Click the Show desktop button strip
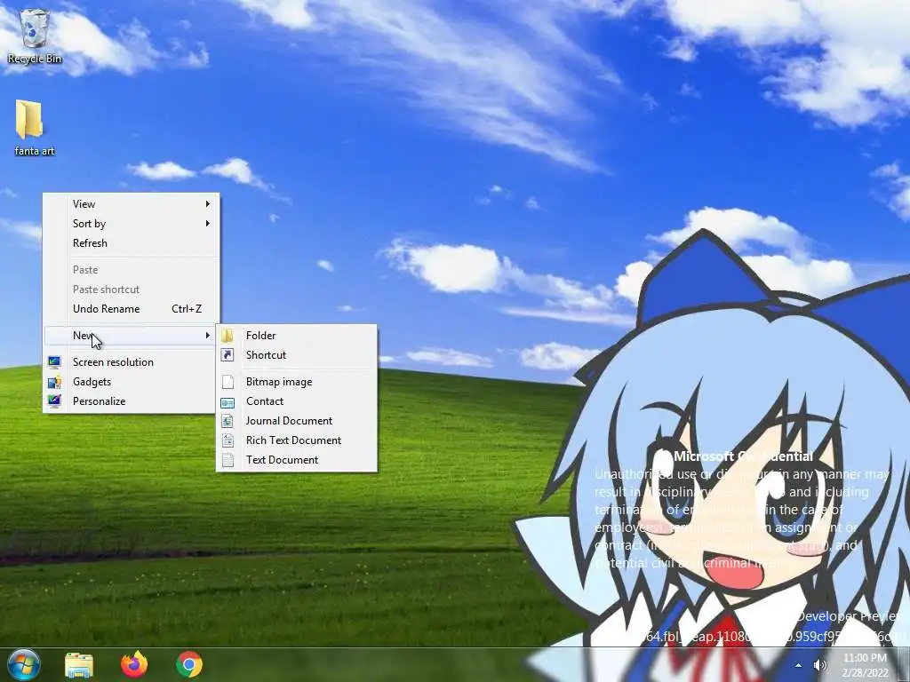The width and height of the screenshot is (910, 682). pyautogui.click(x=905, y=665)
